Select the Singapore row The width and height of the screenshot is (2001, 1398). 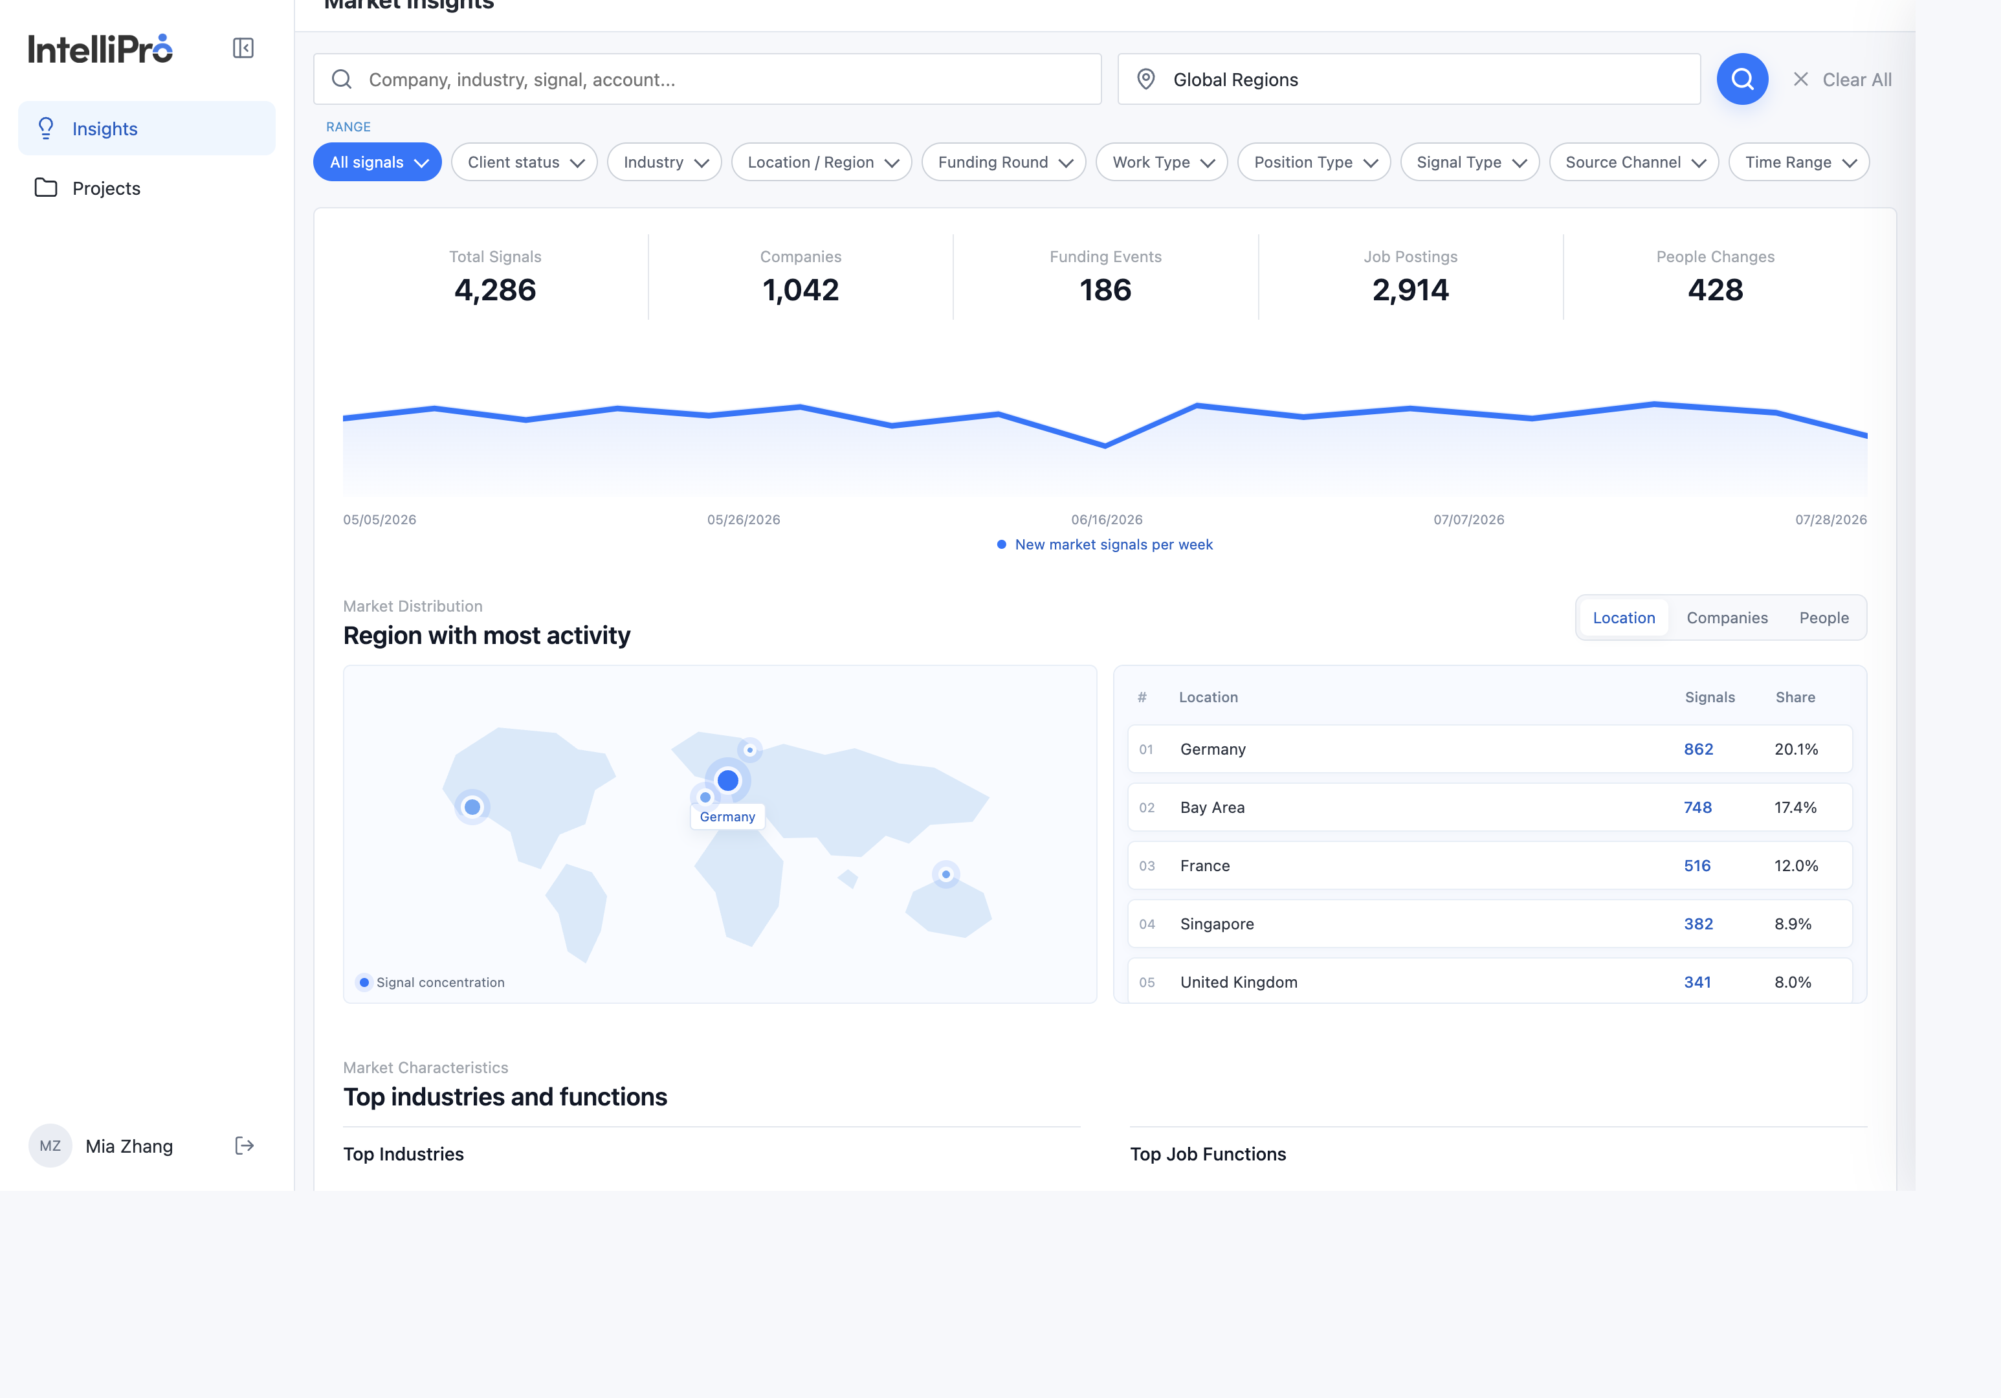pyautogui.click(x=1490, y=924)
